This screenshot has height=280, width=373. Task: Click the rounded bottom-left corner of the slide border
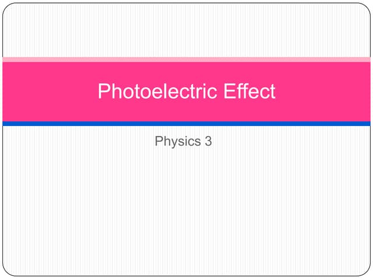7,271
